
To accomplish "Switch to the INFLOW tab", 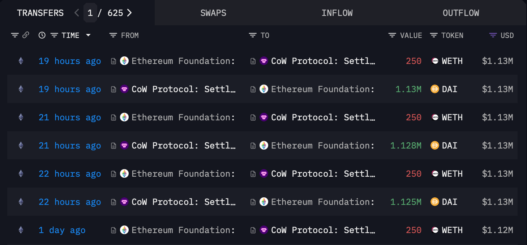I will point(337,13).
